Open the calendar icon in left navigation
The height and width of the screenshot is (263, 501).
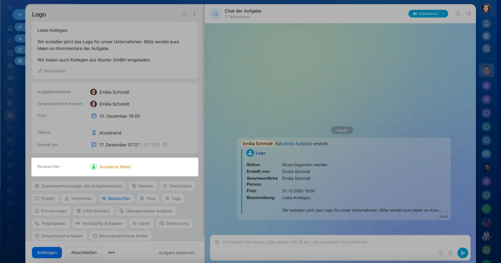[x=10, y=140]
